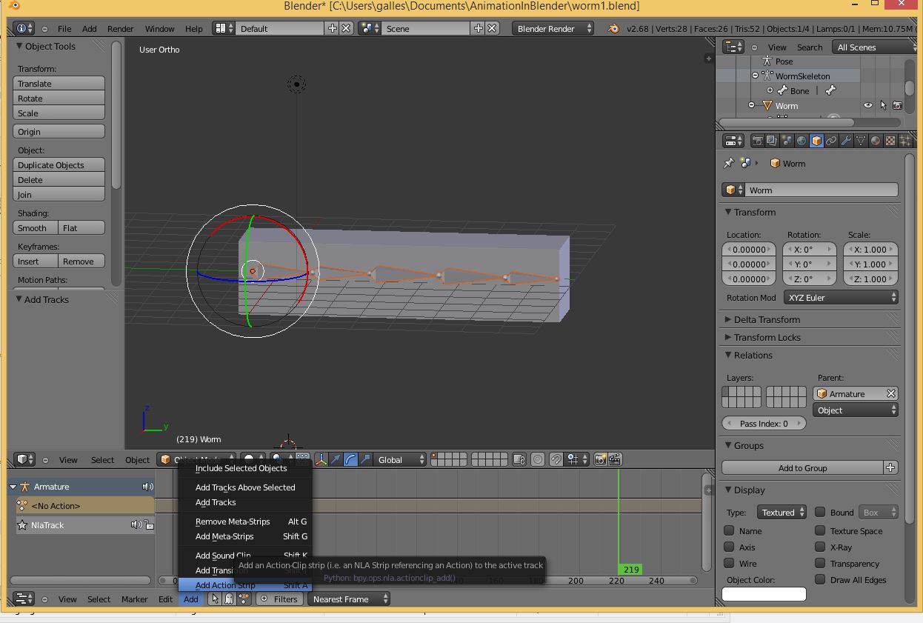Click the Smooth shading button

point(36,228)
